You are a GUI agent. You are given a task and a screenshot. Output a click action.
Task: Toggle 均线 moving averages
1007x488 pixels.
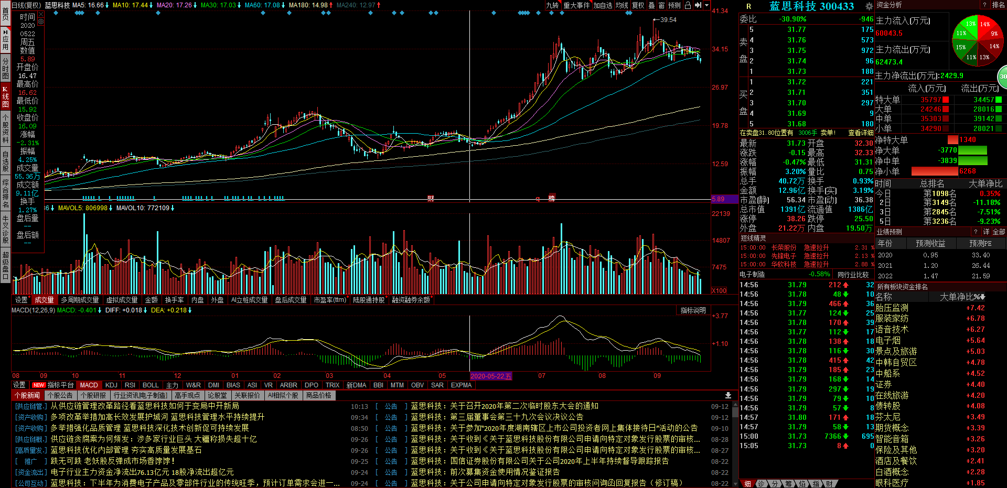coord(622,5)
